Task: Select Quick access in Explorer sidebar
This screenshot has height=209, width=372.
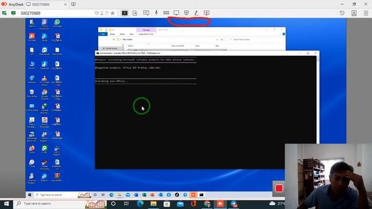Action: click(x=111, y=48)
